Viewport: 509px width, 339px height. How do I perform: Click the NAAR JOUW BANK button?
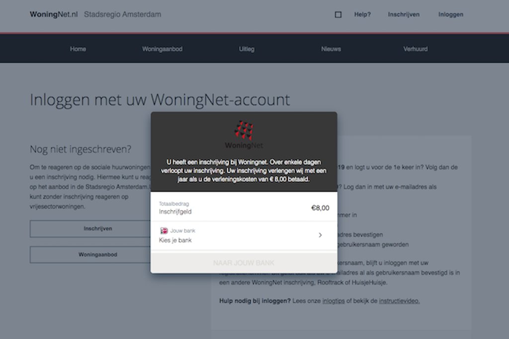[244, 263]
